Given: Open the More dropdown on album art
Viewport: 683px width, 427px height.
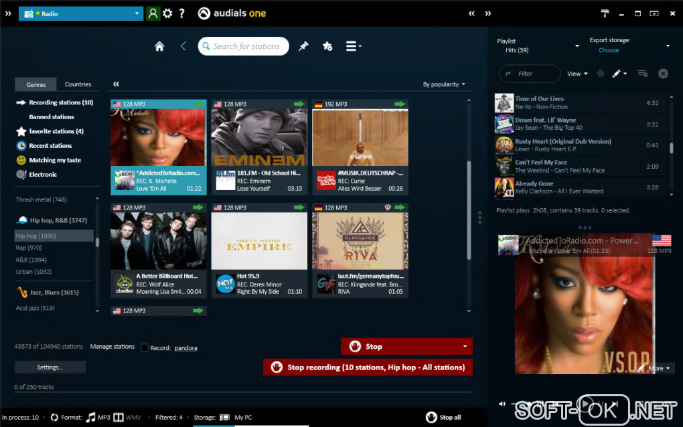Looking at the screenshot, I should tap(659, 368).
